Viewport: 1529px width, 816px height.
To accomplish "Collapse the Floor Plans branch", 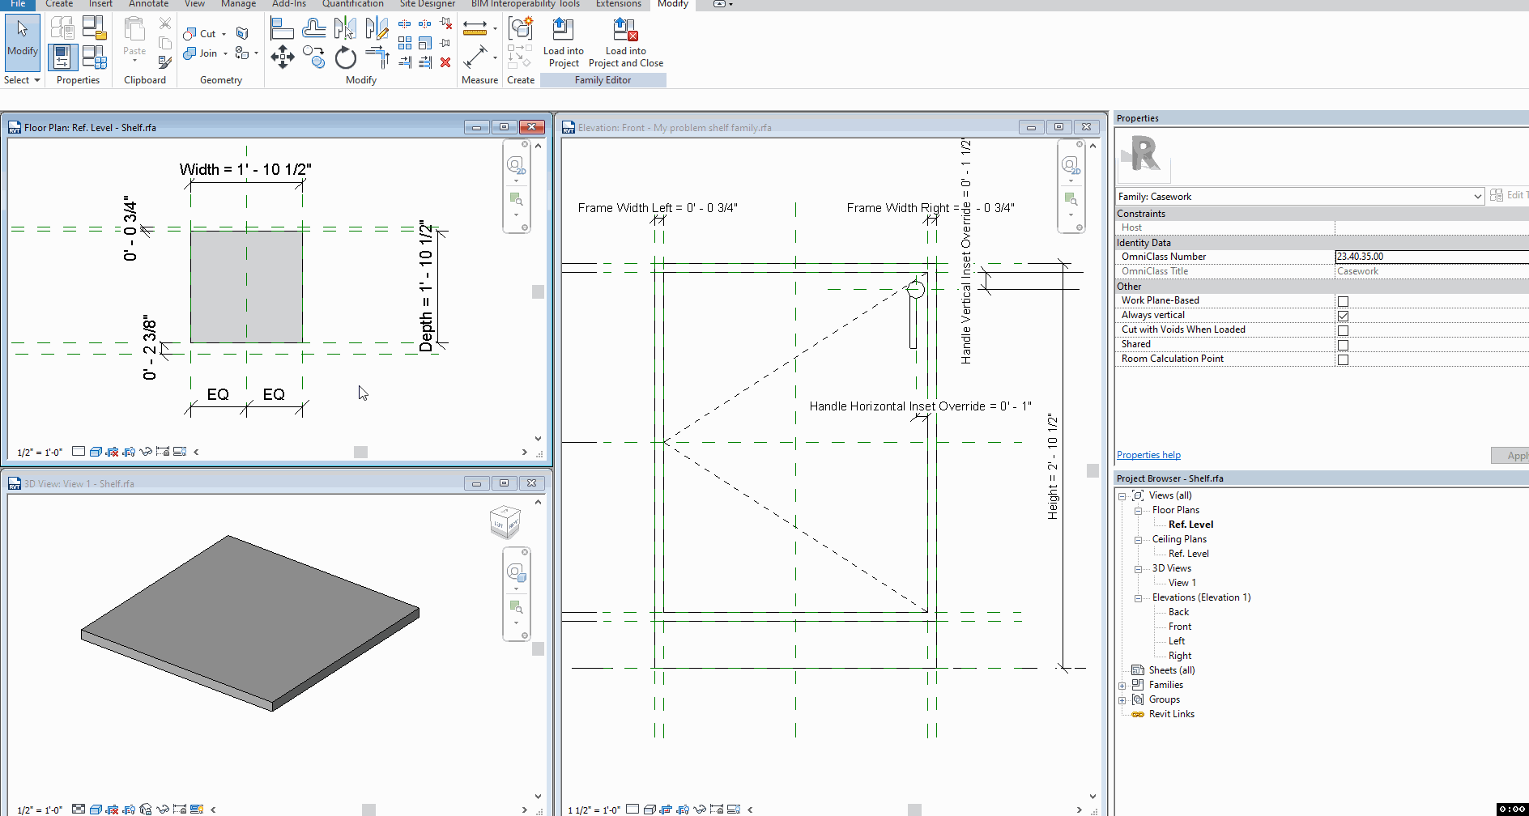I will [x=1138, y=510].
